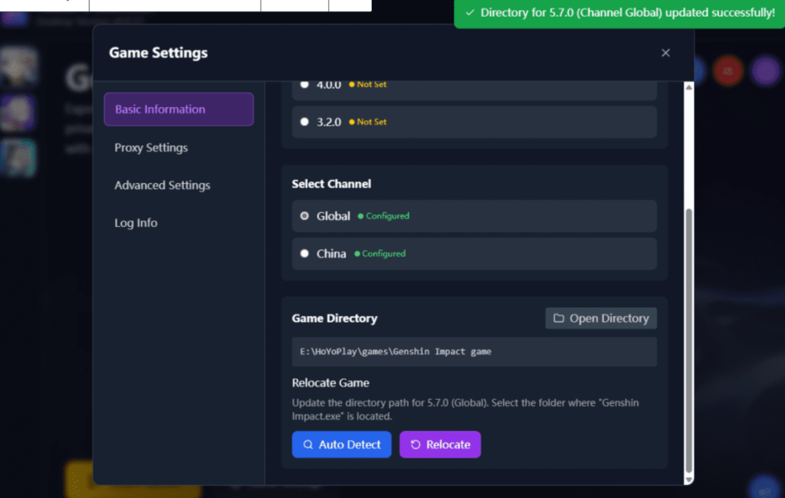The width and height of the screenshot is (785, 498).
Task: Select the 3.2.0 version radio button
Action: coord(304,122)
